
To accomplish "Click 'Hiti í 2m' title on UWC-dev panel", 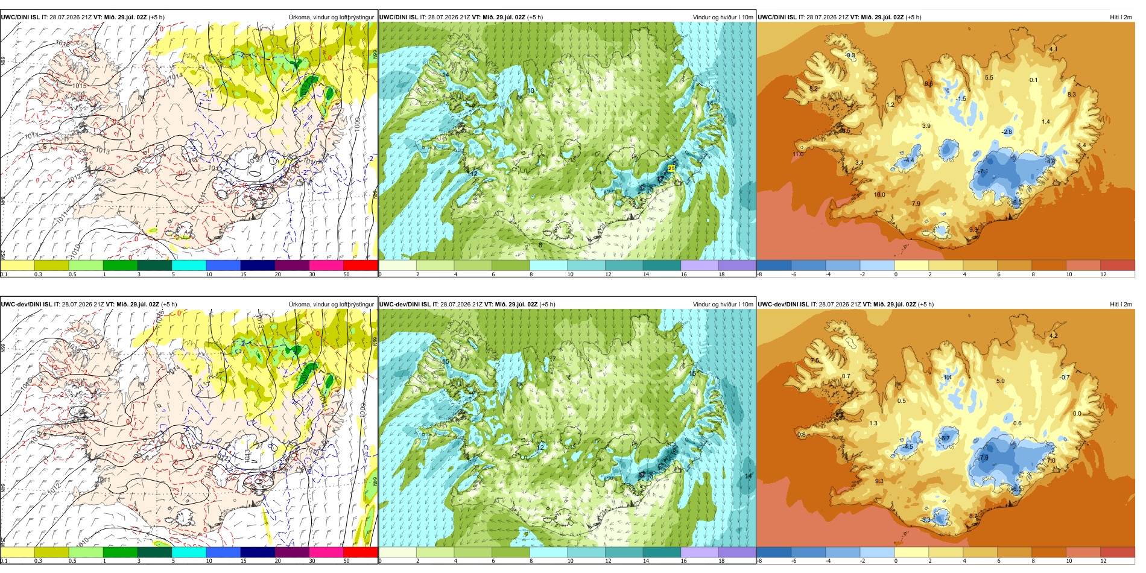I will [x=1121, y=304].
